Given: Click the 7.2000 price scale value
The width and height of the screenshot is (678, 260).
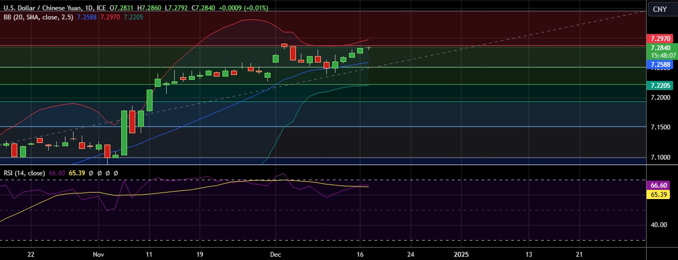Looking at the screenshot, I should [661, 97].
